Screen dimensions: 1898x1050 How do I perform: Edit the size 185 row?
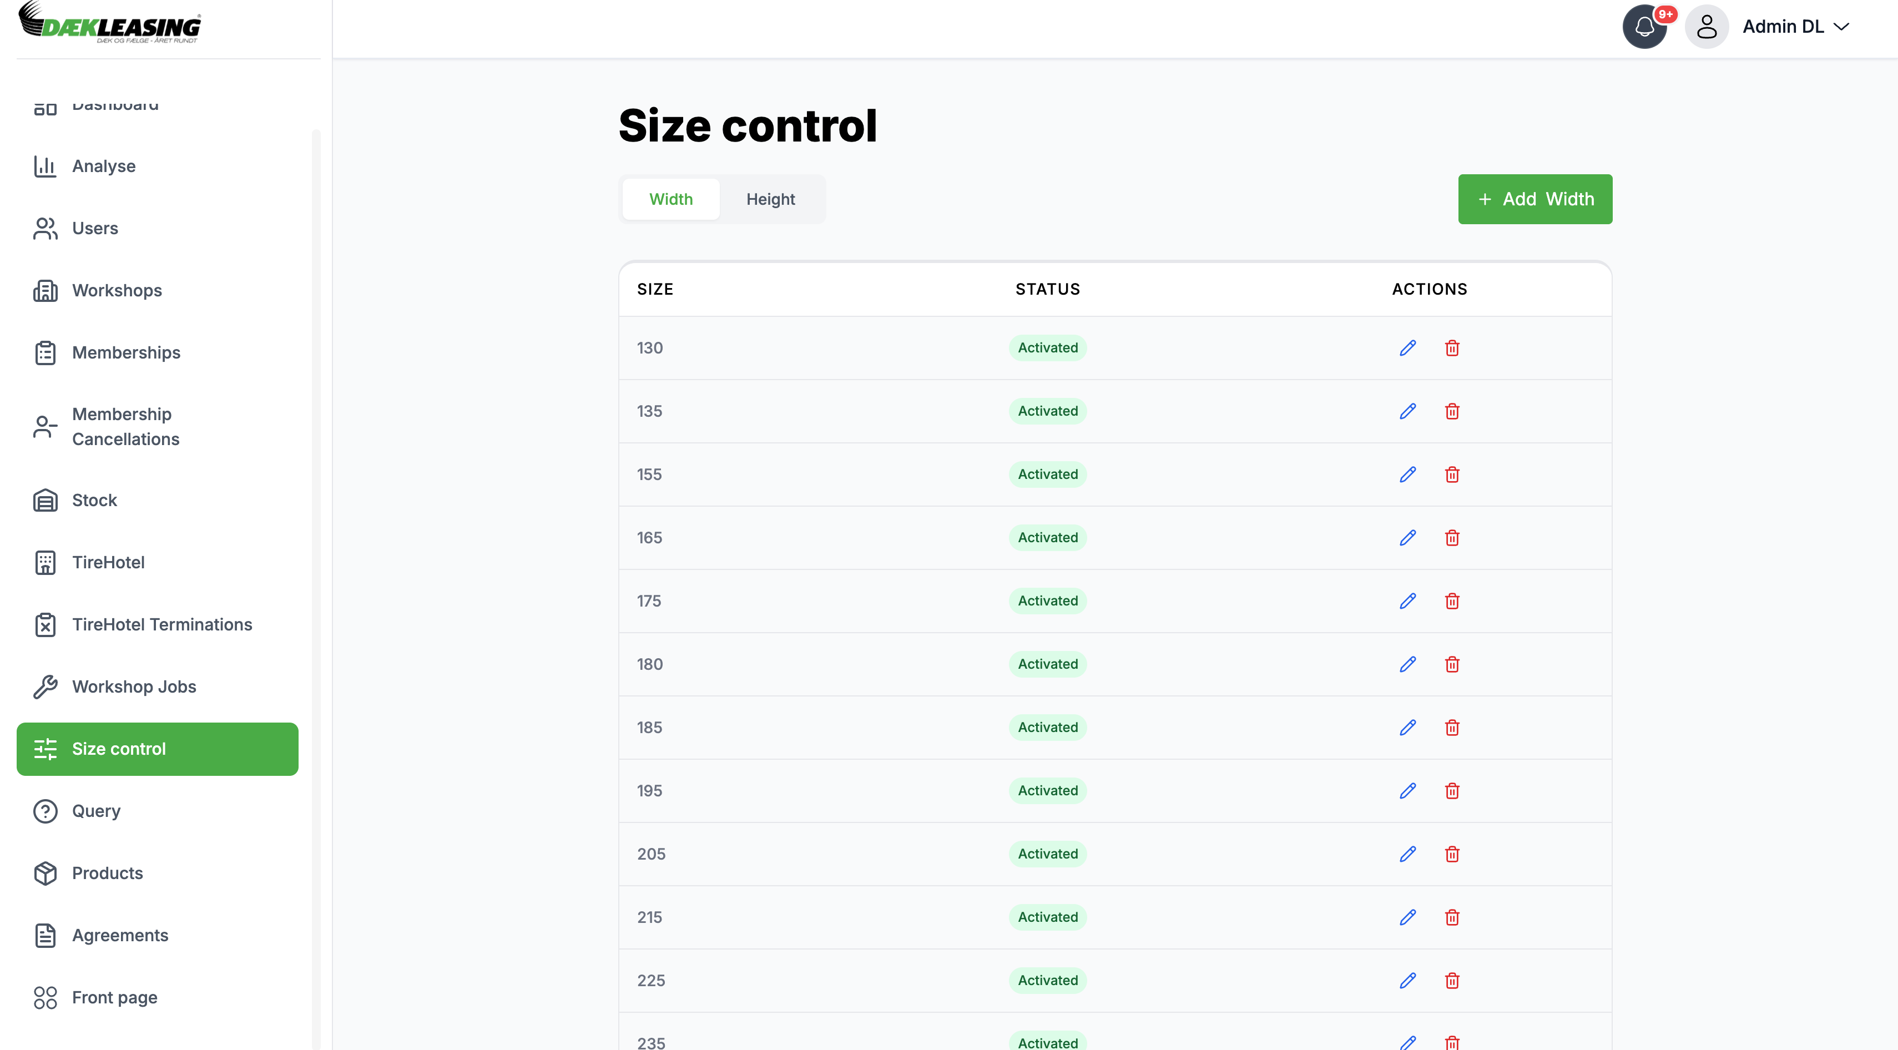click(x=1407, y=727)
